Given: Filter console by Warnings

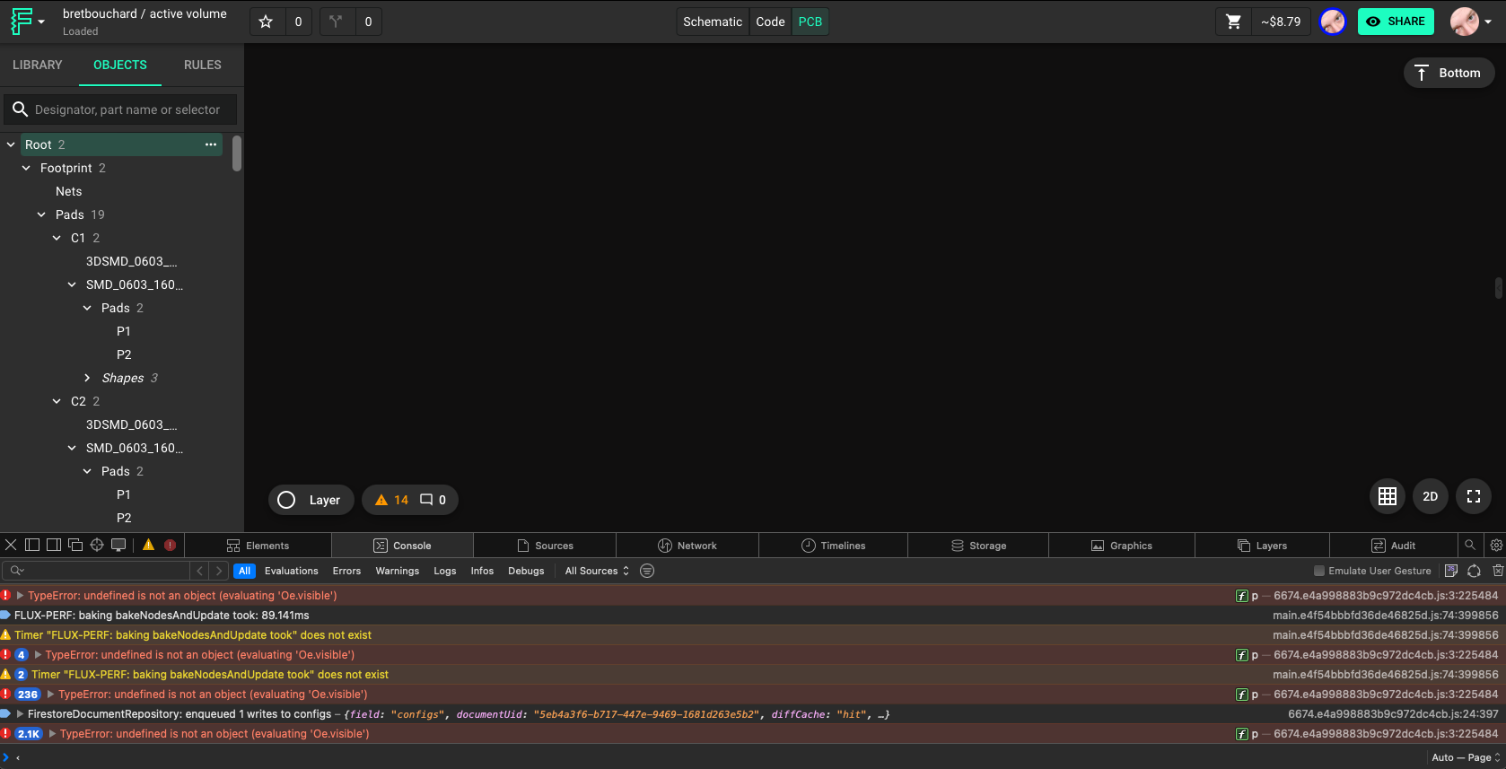Looking at the screenshot, I should 398,571.
